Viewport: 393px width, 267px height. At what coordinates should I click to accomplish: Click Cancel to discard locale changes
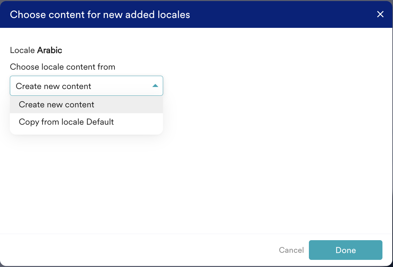point(291,250)
